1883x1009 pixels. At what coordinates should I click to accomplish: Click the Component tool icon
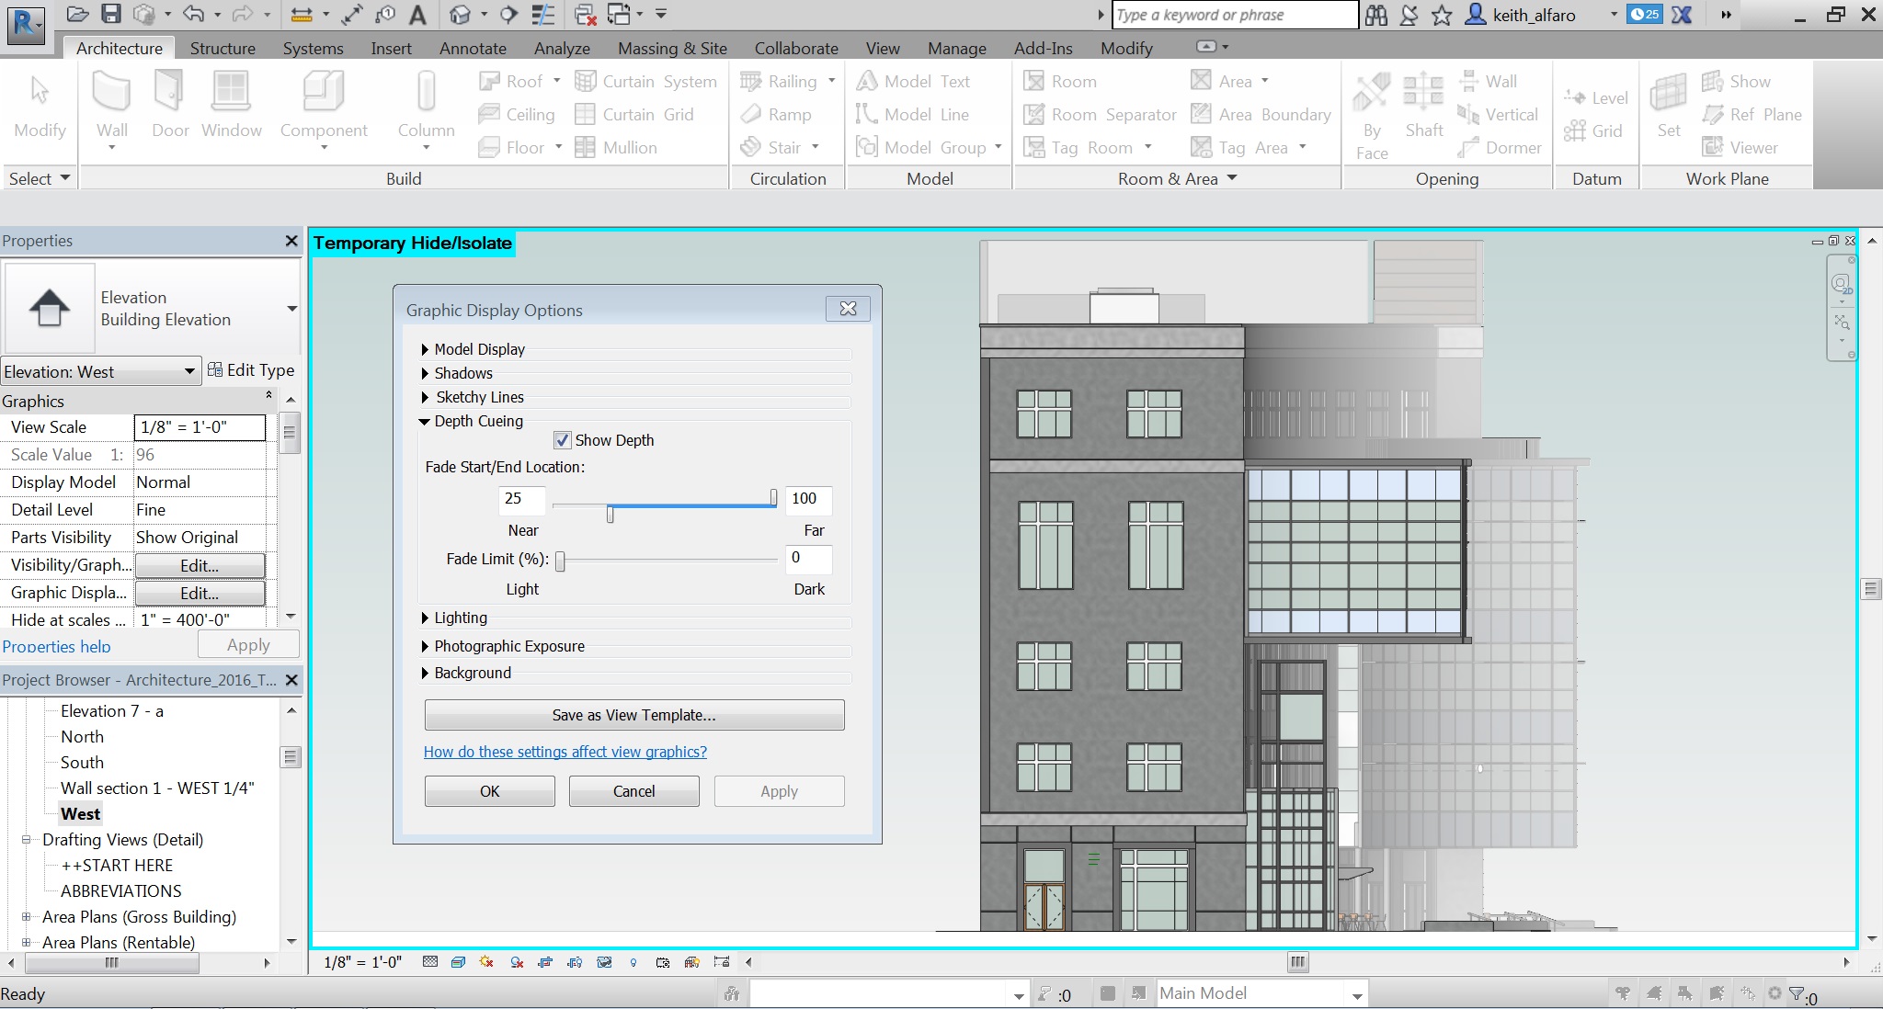point(323,93)
